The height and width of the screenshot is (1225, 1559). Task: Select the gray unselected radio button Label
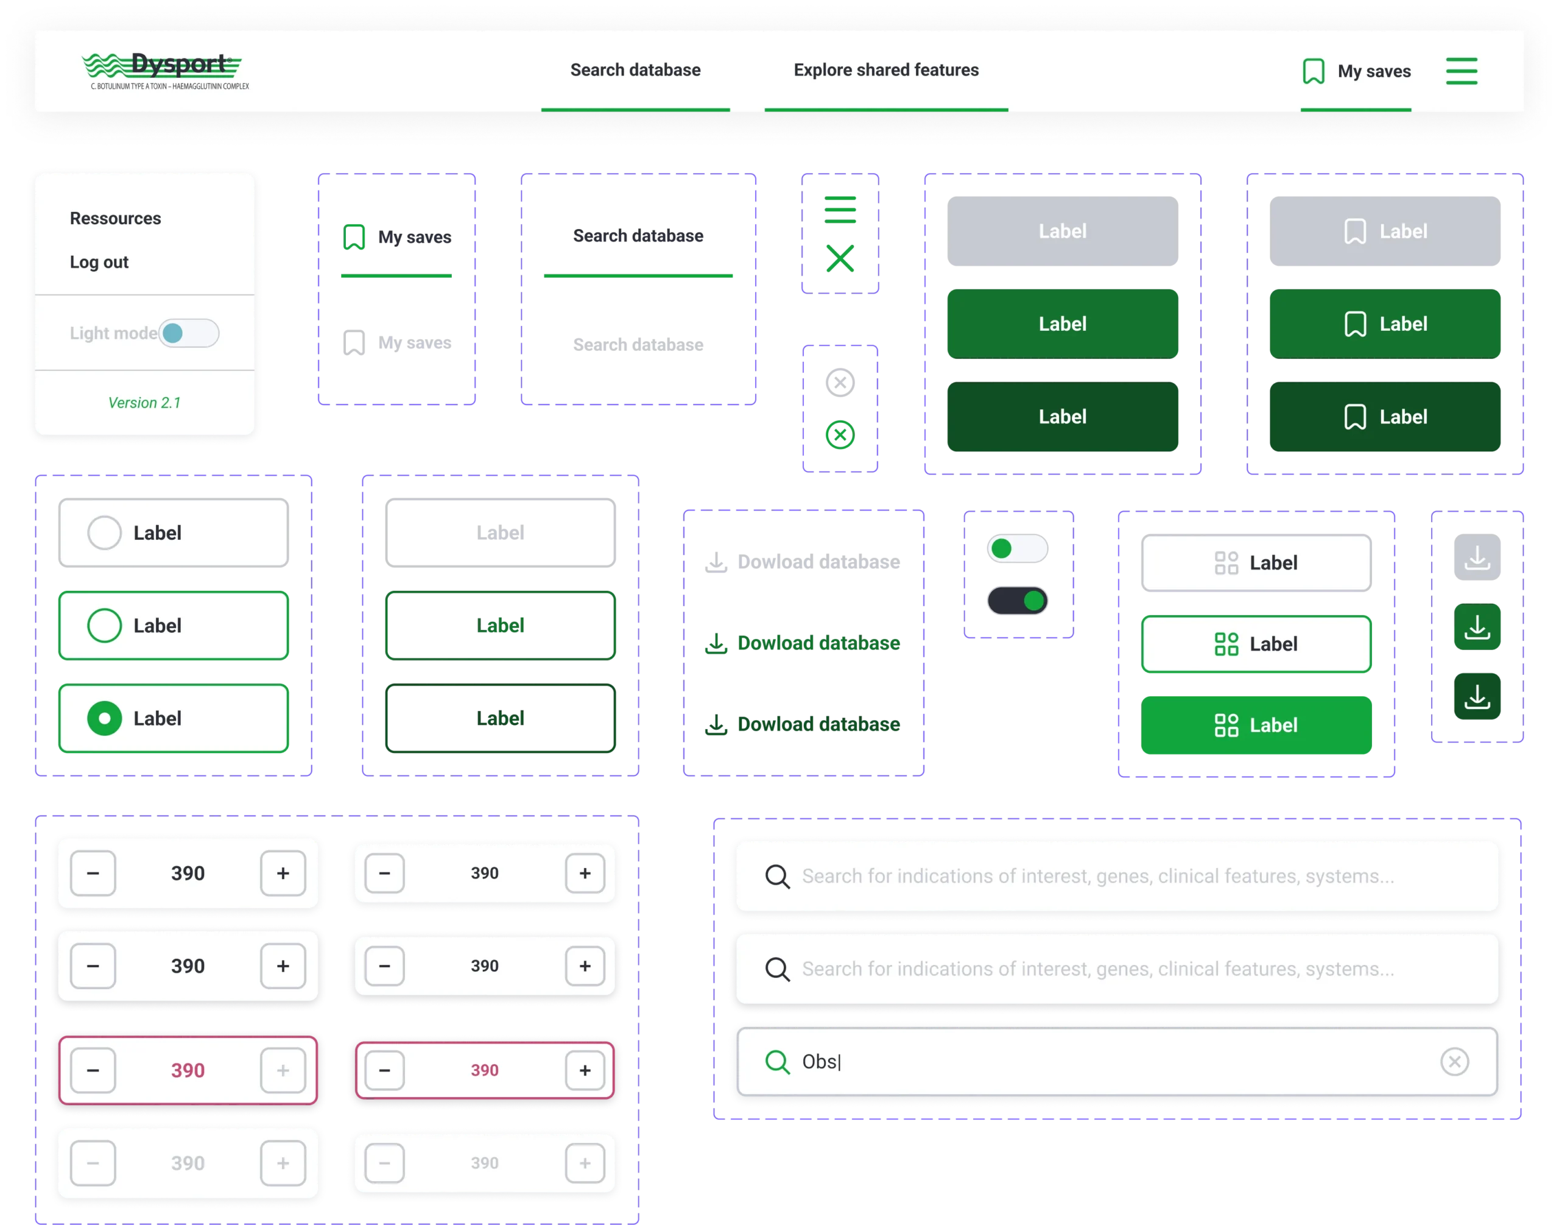[104, 533]
